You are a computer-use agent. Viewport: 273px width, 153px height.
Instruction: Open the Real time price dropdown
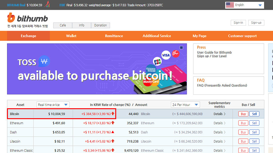click(x=53, y=105)
